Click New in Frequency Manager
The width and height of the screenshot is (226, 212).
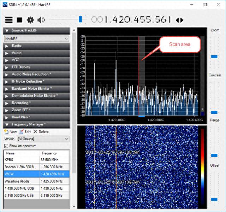(11, 132)
